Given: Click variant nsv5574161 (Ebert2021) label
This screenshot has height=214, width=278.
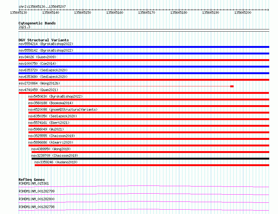Looking at the screenshot, I should pos(49,123).
